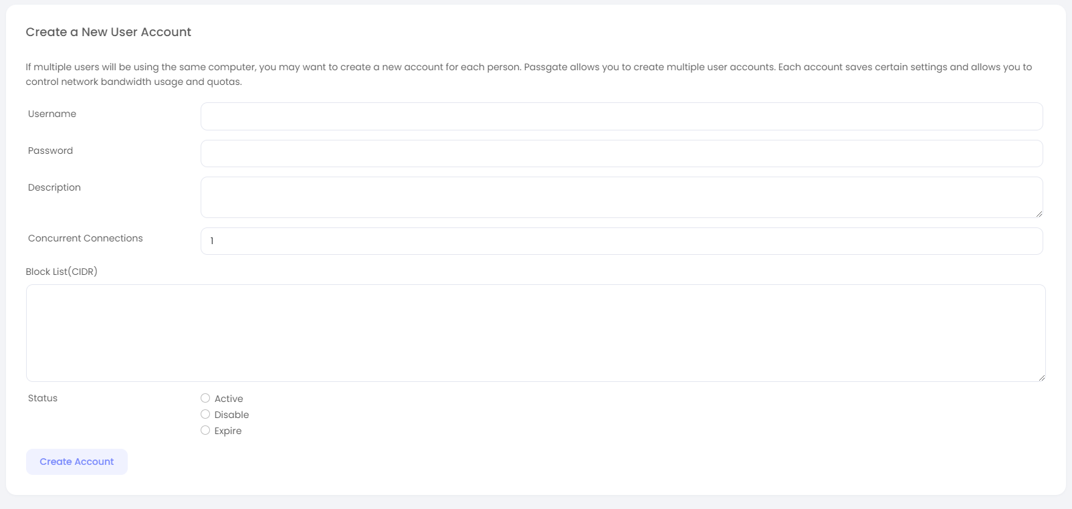Click the Concurrent Connections label
This screenshot has width=1072, height=509.
[x=86, y=238]
